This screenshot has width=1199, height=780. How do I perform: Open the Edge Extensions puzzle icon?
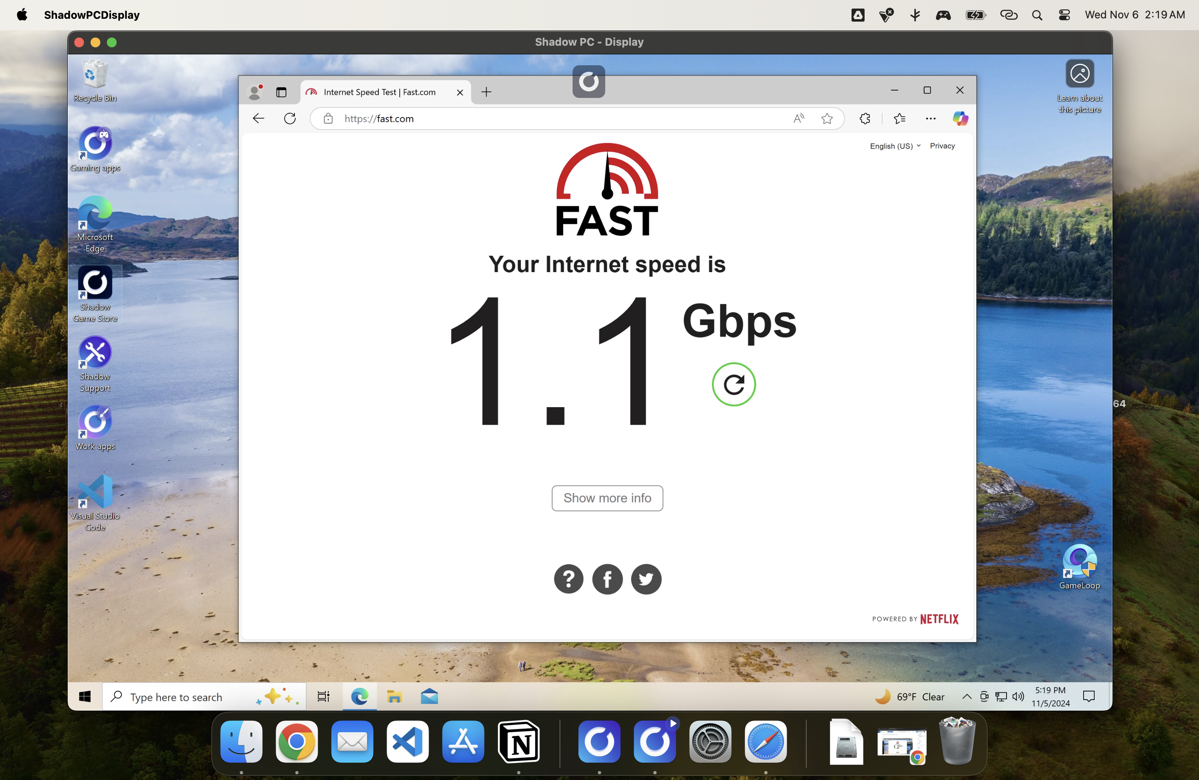(x=865, y=118)
